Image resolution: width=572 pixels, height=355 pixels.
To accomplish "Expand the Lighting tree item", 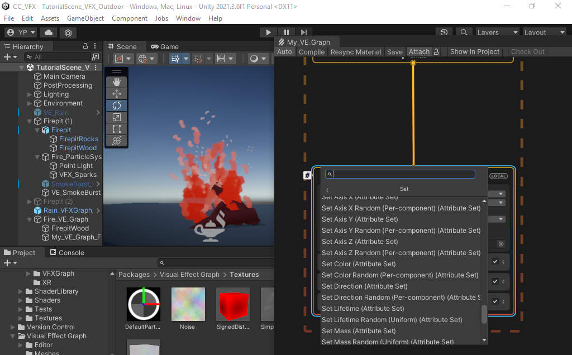I will [29, 94].
